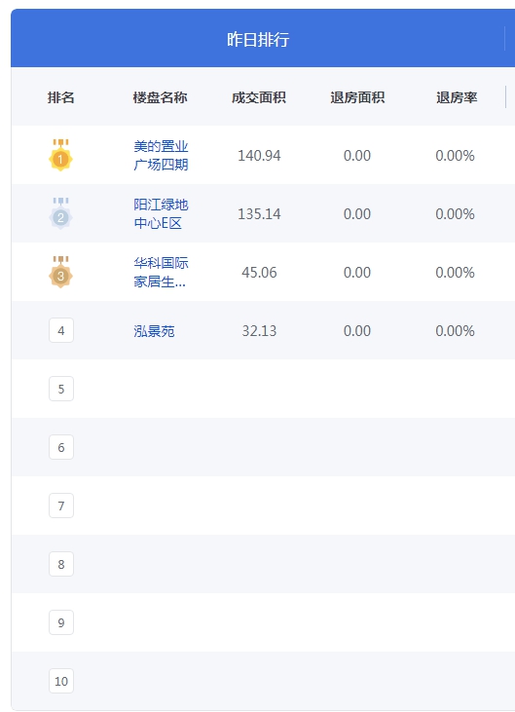Click the rank 5 number badge
515x712 pixels.
[x=61, y=389]
